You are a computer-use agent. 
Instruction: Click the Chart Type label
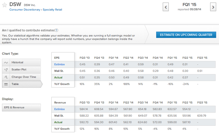pyautogui.click(x=10, y=54)
